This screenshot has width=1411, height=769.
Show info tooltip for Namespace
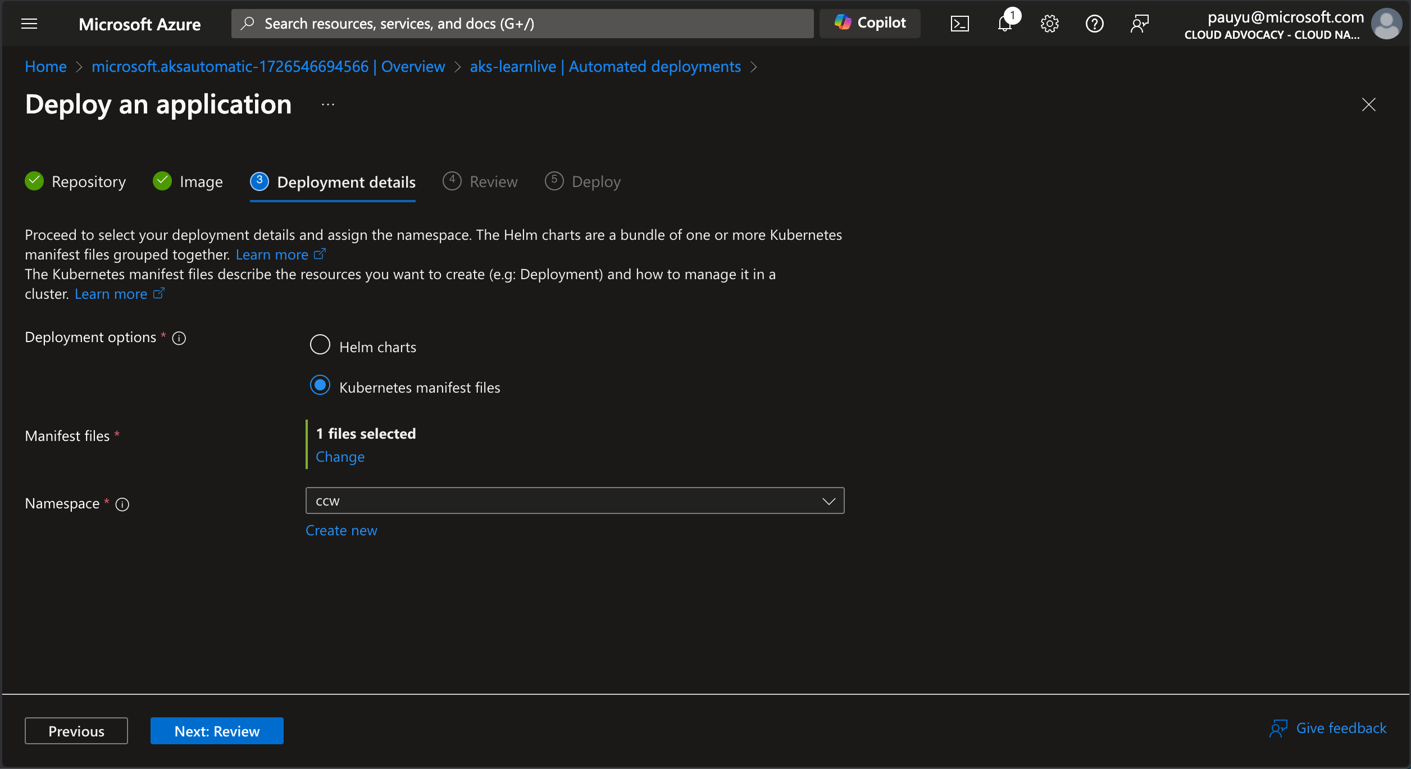click(x=122, y=504)
